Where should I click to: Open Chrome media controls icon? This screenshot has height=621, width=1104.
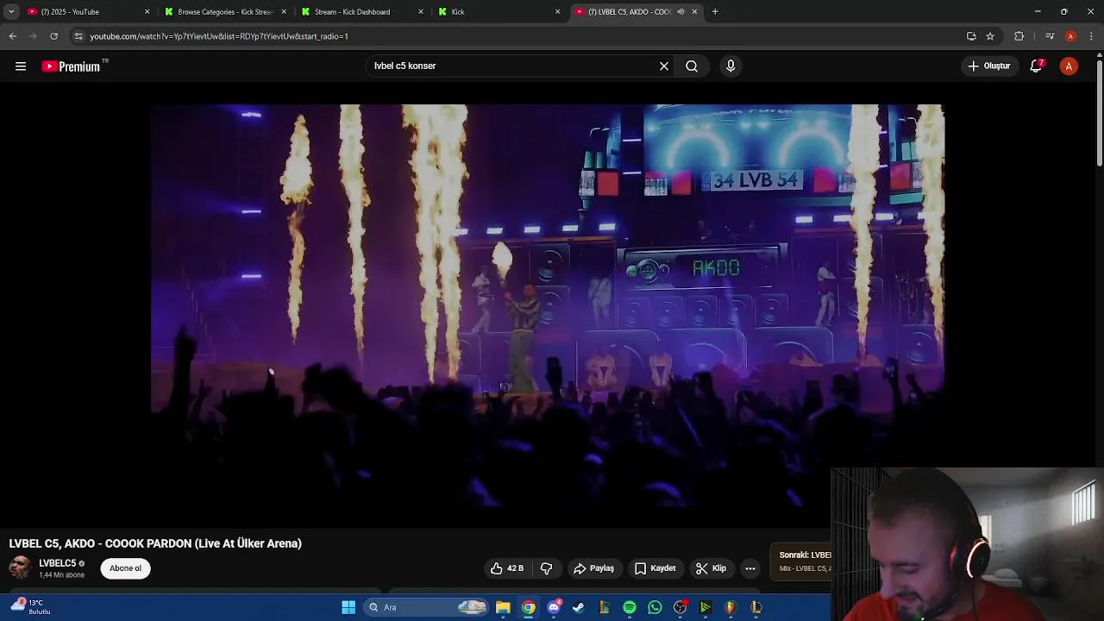[1049, 36]
